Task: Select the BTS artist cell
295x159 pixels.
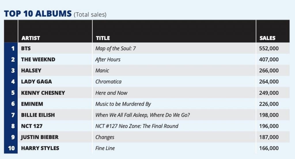Action: point(26,48)
